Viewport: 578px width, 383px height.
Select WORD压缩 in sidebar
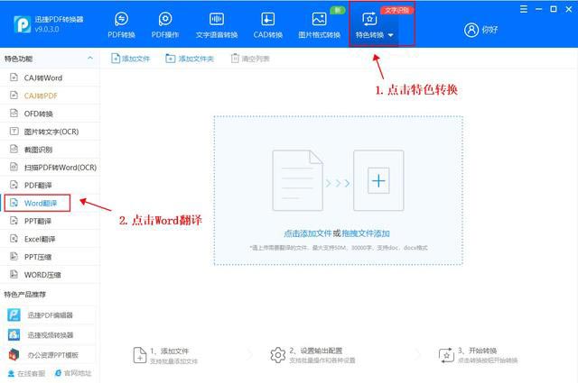pos(50,275)
